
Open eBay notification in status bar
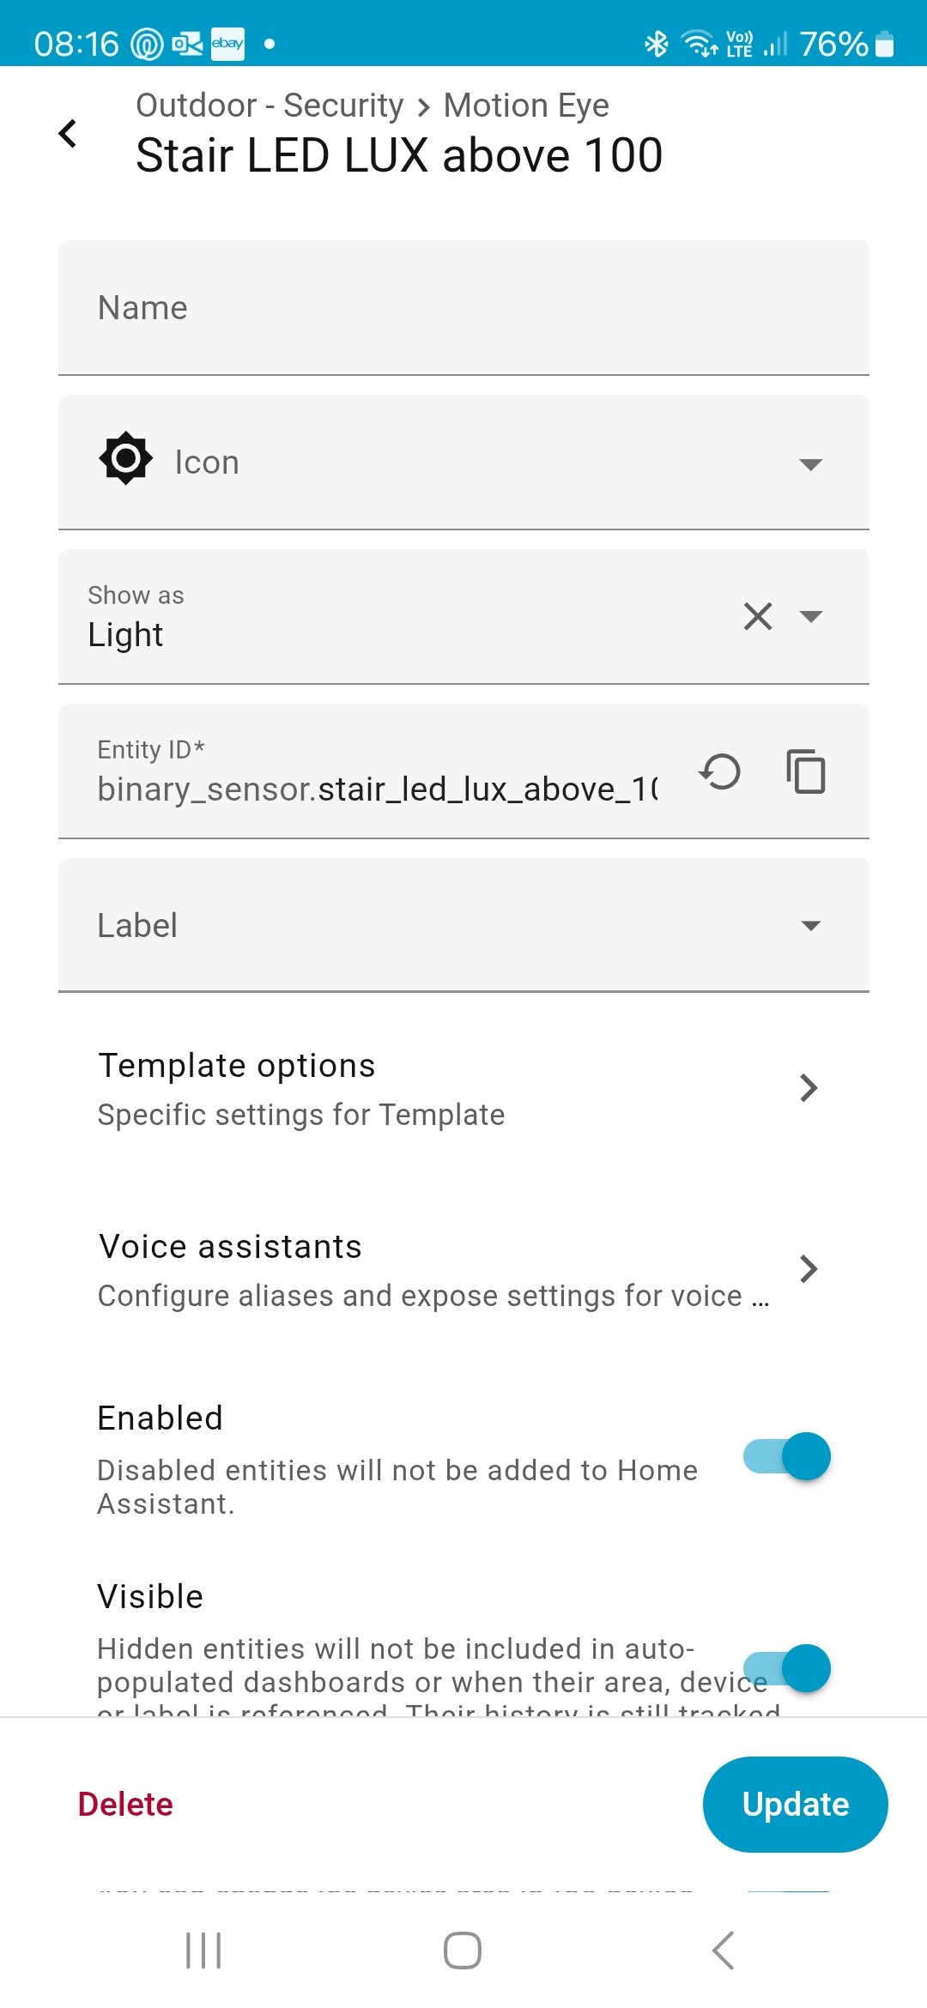(x=227, y=44)
